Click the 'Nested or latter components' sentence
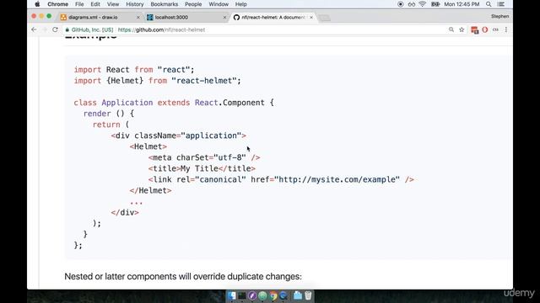The height and width of the screenshot is (303, 540). point(183,277)
